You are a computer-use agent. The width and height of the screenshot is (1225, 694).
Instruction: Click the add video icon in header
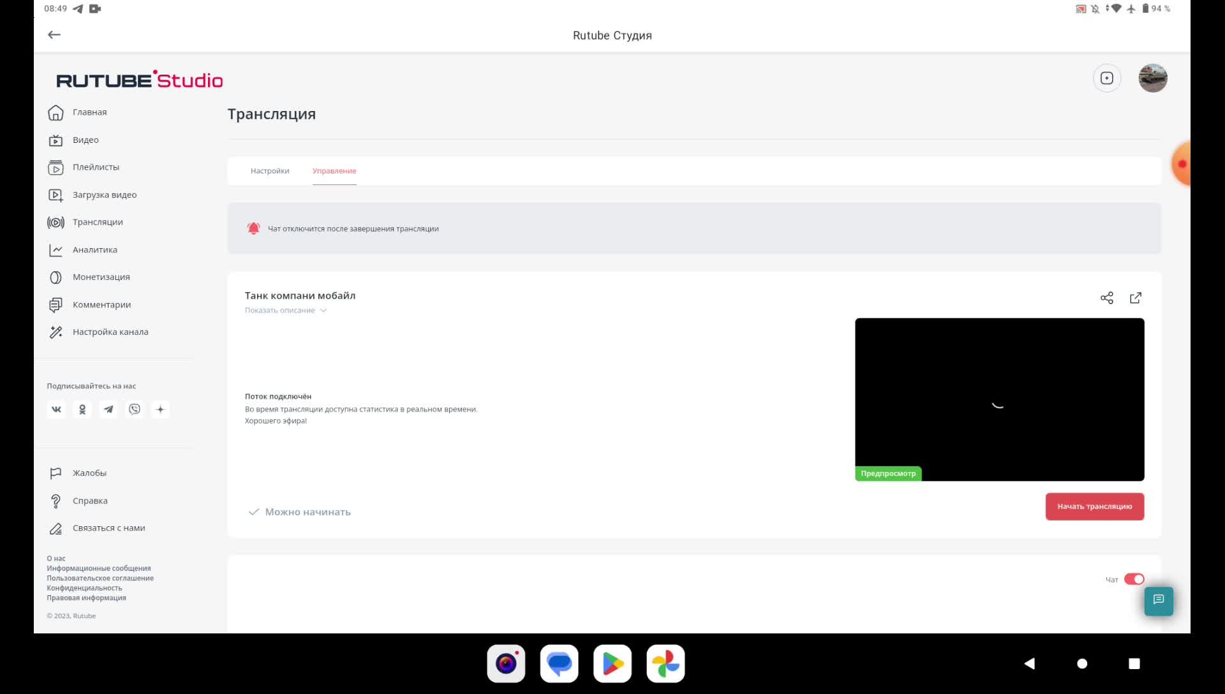[1107, 78]
